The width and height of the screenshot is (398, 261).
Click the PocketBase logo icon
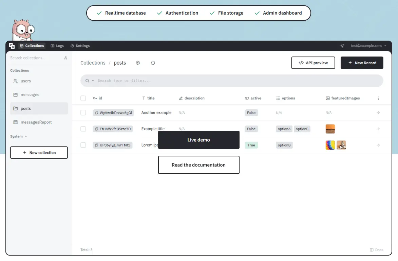tap(12, 46)
